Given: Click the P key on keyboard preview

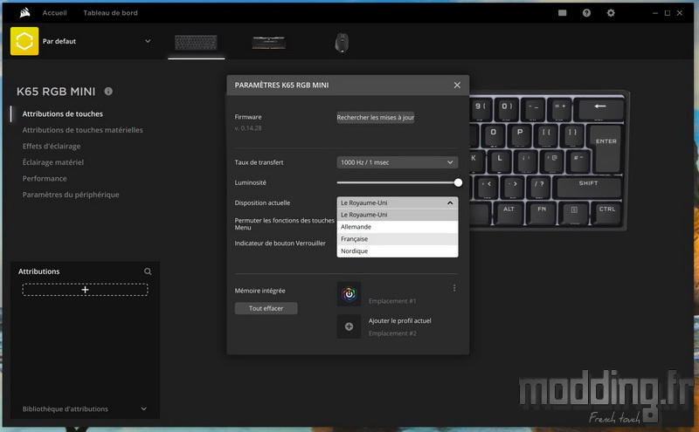Looking at the screenshot, I should [520, 135].
